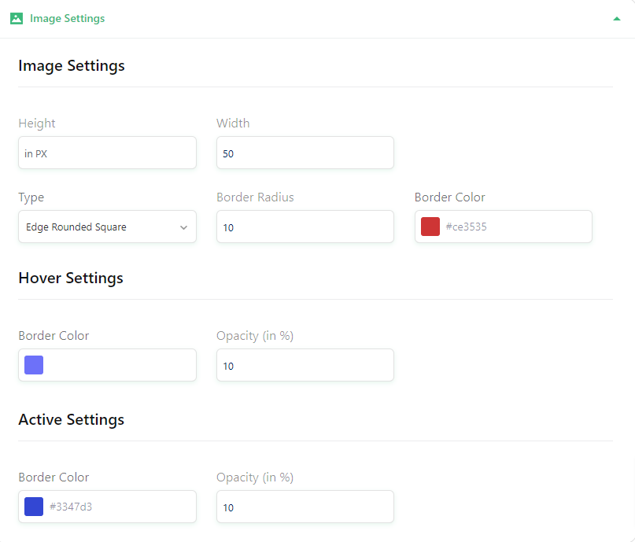Click the Image Settings panel header title
635x542 pixels.
click(67, 19)
